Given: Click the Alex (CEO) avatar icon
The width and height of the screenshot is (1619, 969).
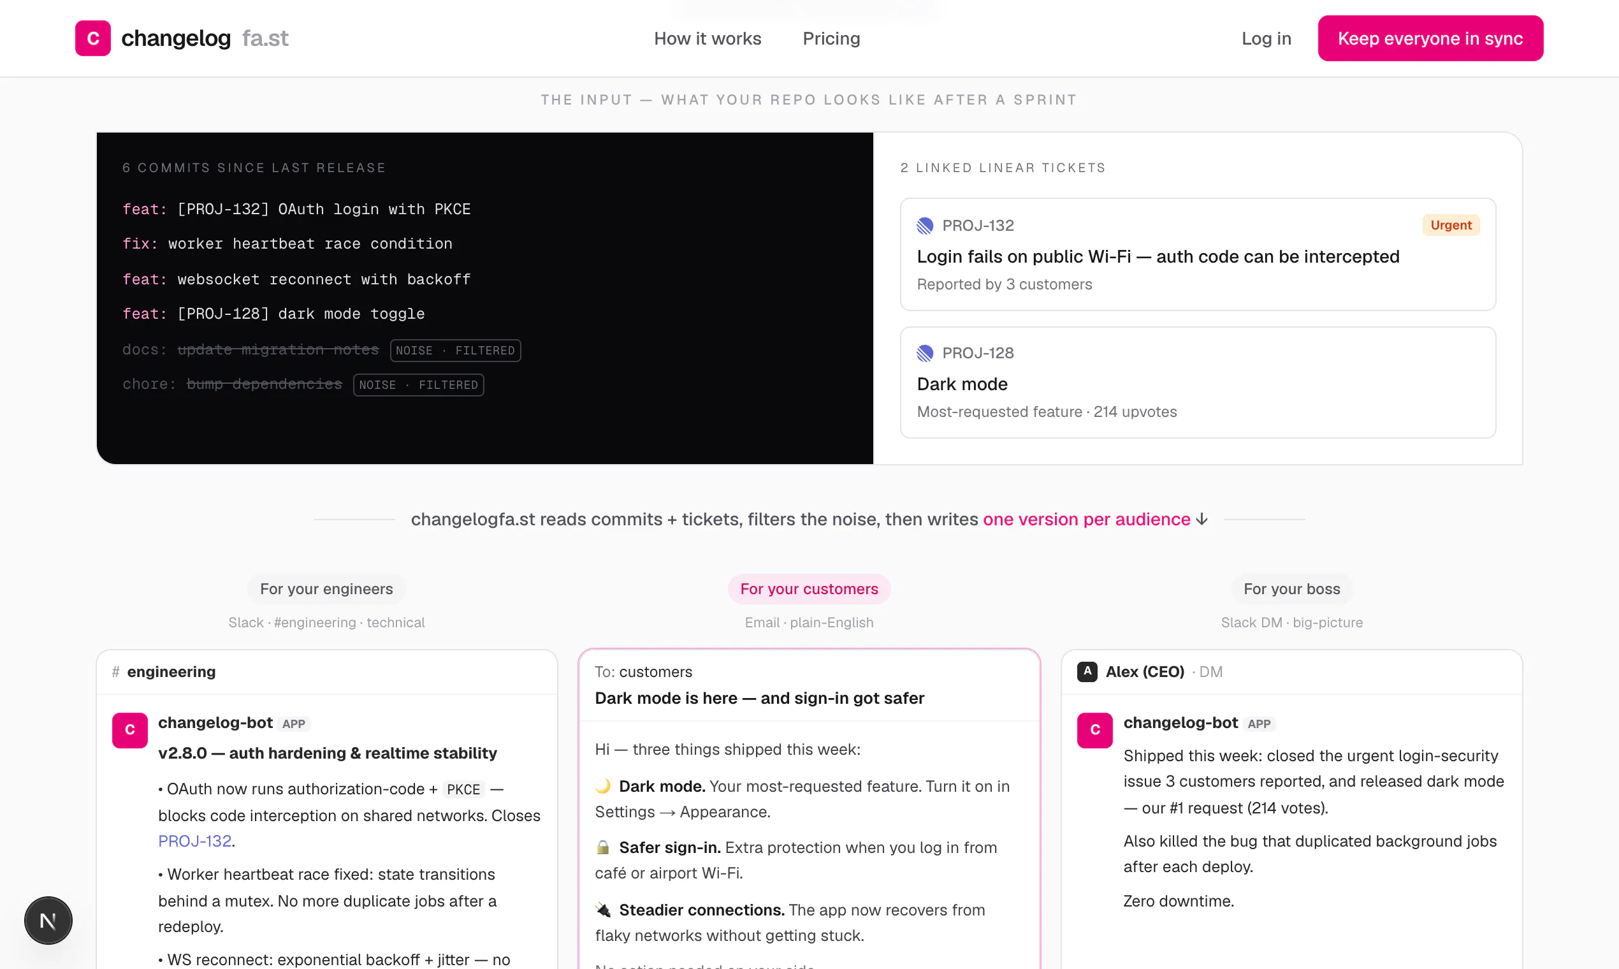Looking at the screenshot, I should pyautogui.click(x=1087, y=671).
